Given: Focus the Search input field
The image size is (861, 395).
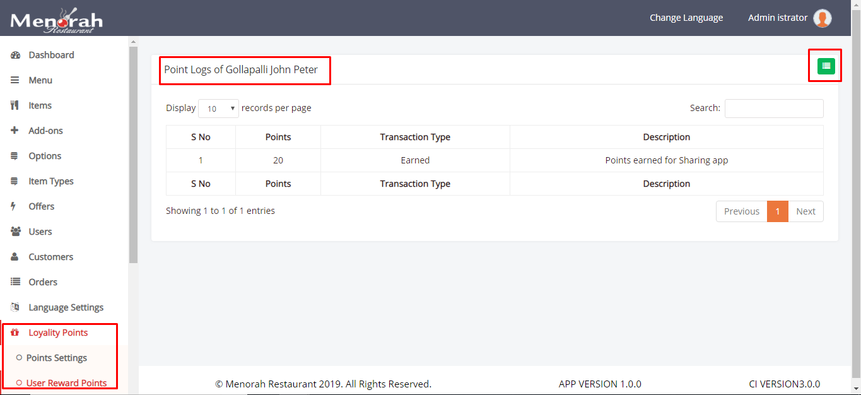Looking at the screenshot, I should point(774,109).
